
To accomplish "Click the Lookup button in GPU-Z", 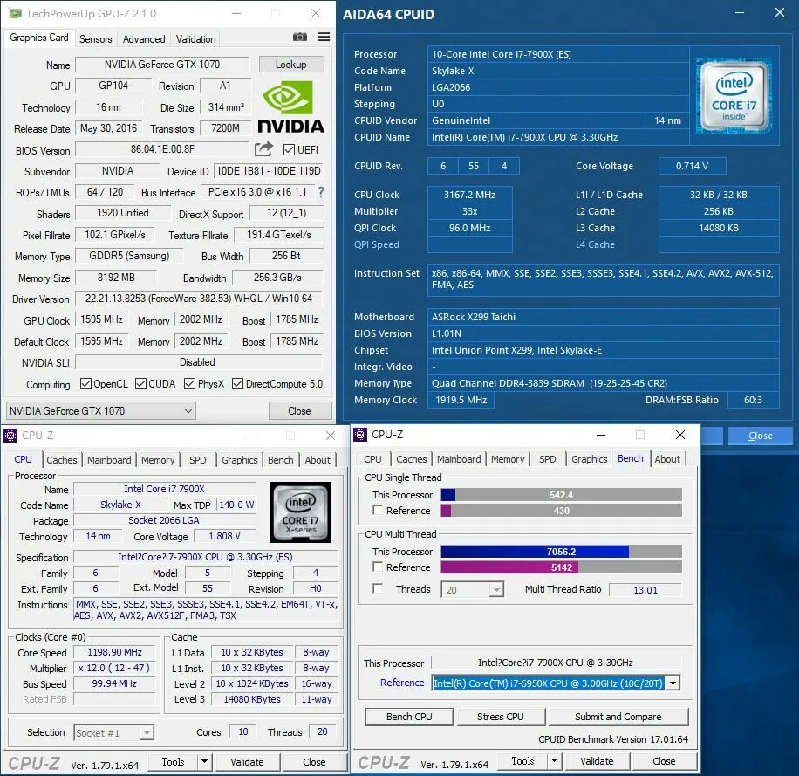I will click(291, 65).
